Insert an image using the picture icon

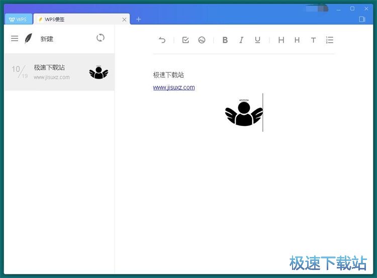point(202,40)
